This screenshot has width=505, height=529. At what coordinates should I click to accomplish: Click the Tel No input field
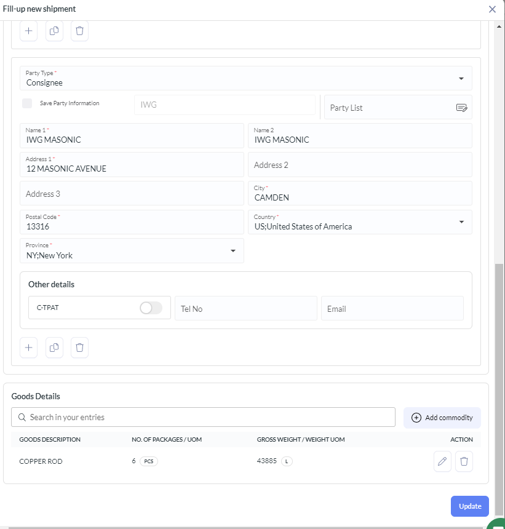(x=245, y=309)
